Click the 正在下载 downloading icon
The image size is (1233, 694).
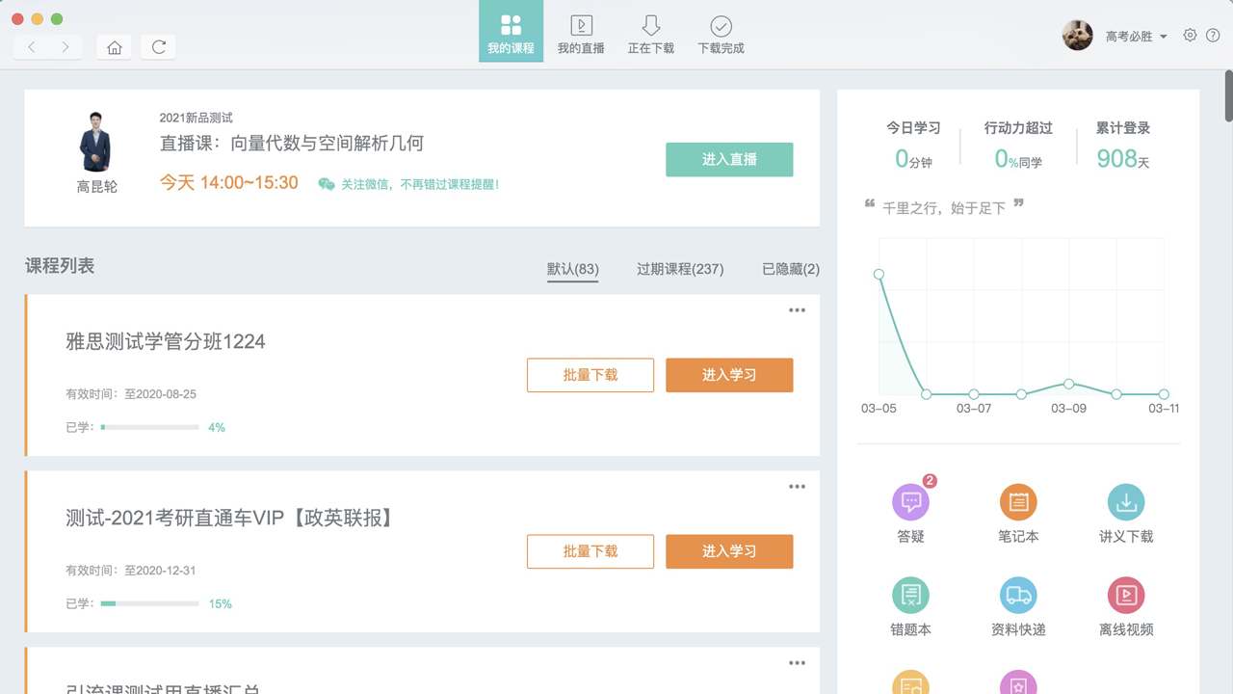click(651, 31)
